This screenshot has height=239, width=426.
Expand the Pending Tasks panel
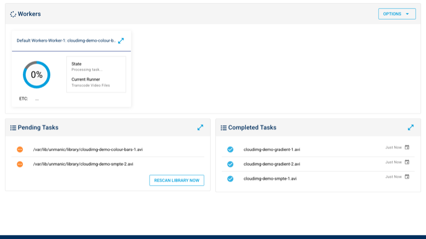[200, 127]
